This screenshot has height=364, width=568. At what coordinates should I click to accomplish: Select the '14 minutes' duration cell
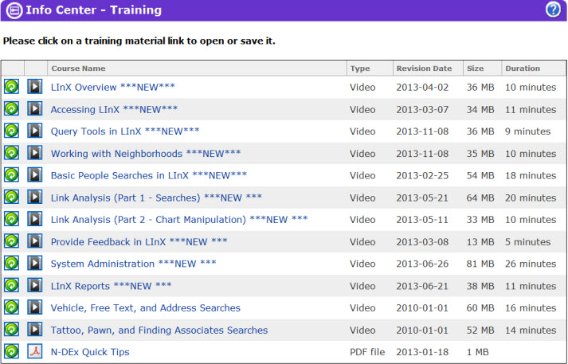pos(531,331)
